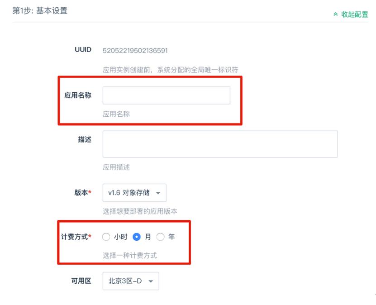376x305 pixels.
Task: Click the 可用区 field label
Action: [x=81, y=281]
